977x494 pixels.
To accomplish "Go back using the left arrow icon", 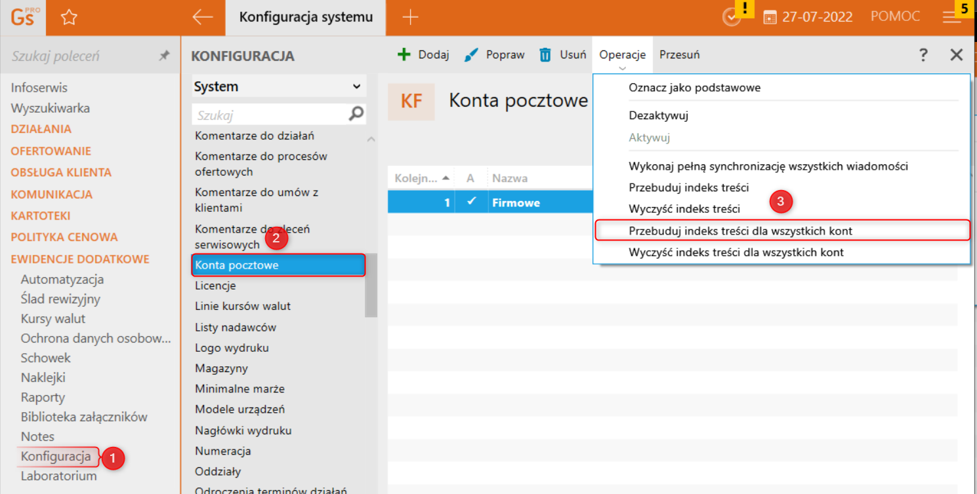I will click(202, 18).
